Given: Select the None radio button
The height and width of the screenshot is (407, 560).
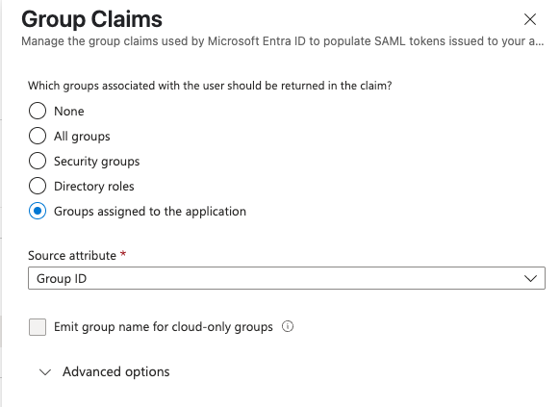Looking at the screenshot, I should [38, 111].
